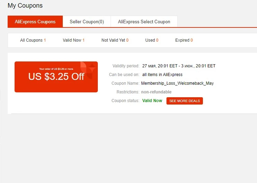Click the coupon name Membership_Loss_Welcomeback_May
Screen dimensions: 257x183
177,83
